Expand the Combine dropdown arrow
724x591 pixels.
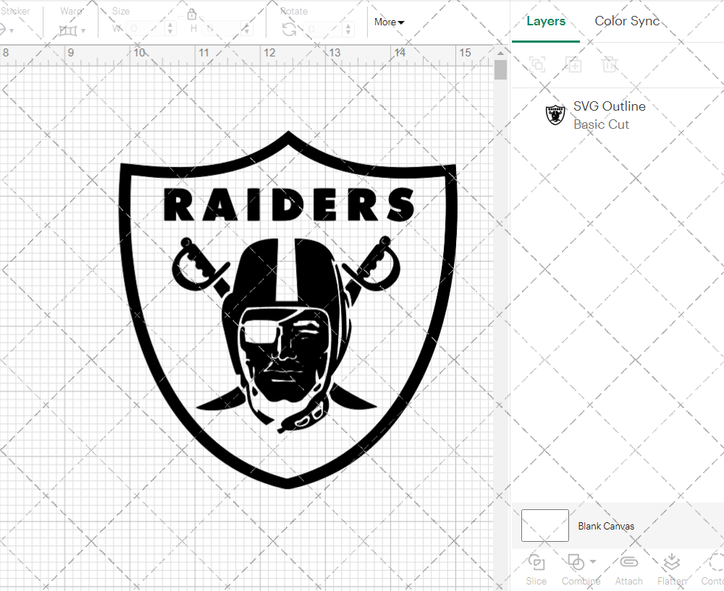click(594, 561)
